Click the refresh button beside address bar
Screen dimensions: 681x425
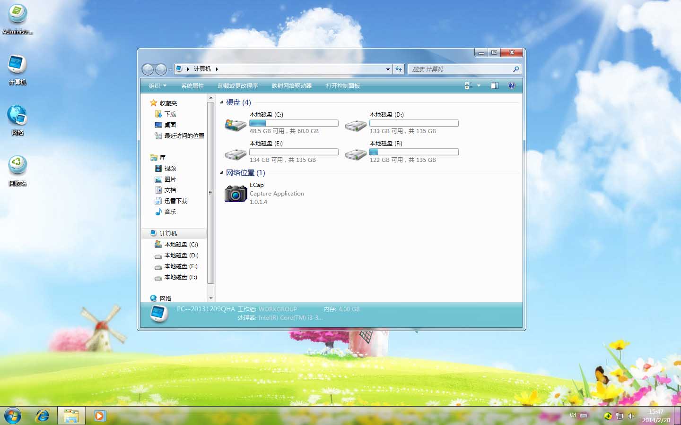[399, 69]
